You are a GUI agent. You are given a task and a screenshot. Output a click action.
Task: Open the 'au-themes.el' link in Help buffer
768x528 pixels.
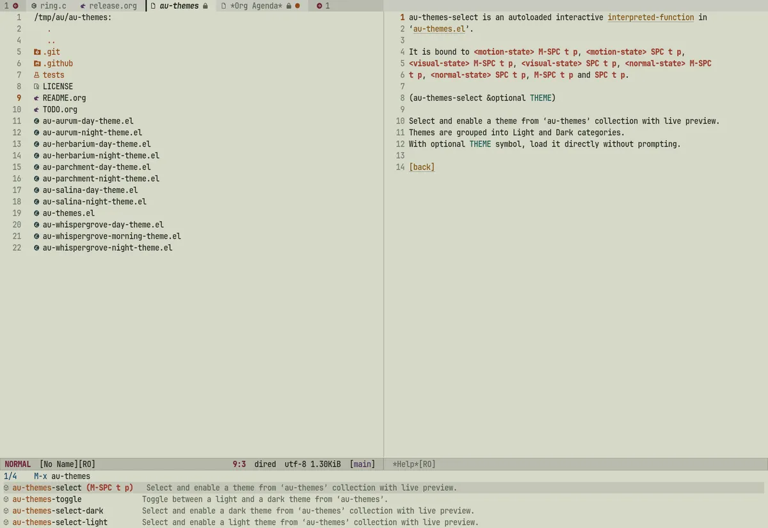pos(439,29)
